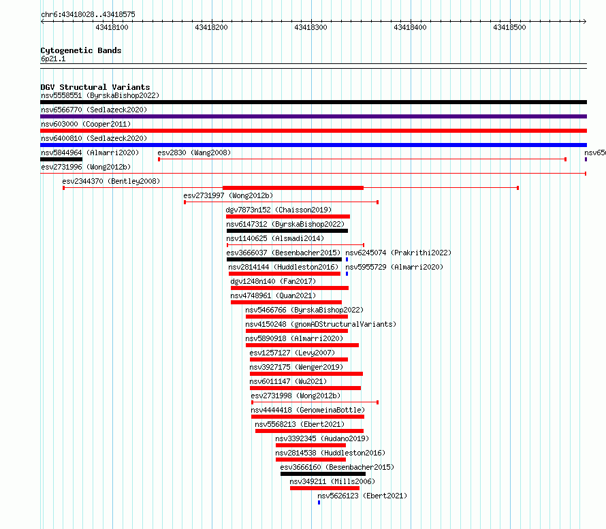This screenshot has width=606, height=529.
Task: Click the short black bar under nsv5844964
Action: tap(61, 159)
